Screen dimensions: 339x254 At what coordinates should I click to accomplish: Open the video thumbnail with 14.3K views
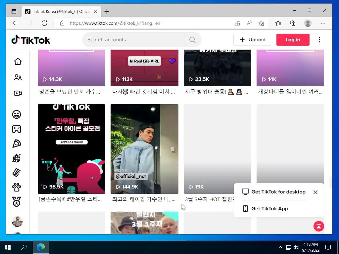[x=72, y=68]
